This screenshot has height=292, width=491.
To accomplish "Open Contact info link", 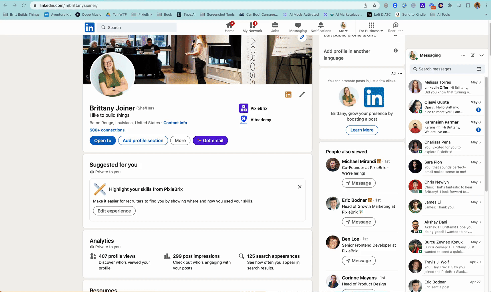I will click(x=175, y=123).
